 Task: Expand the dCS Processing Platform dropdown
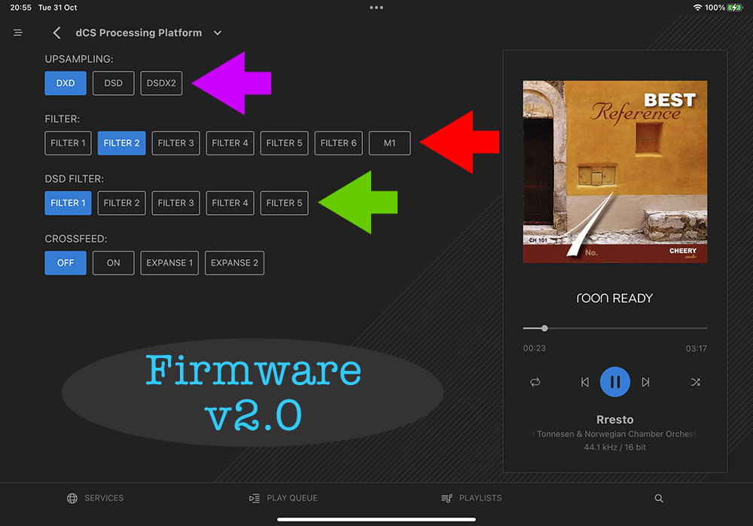(218, 32)
